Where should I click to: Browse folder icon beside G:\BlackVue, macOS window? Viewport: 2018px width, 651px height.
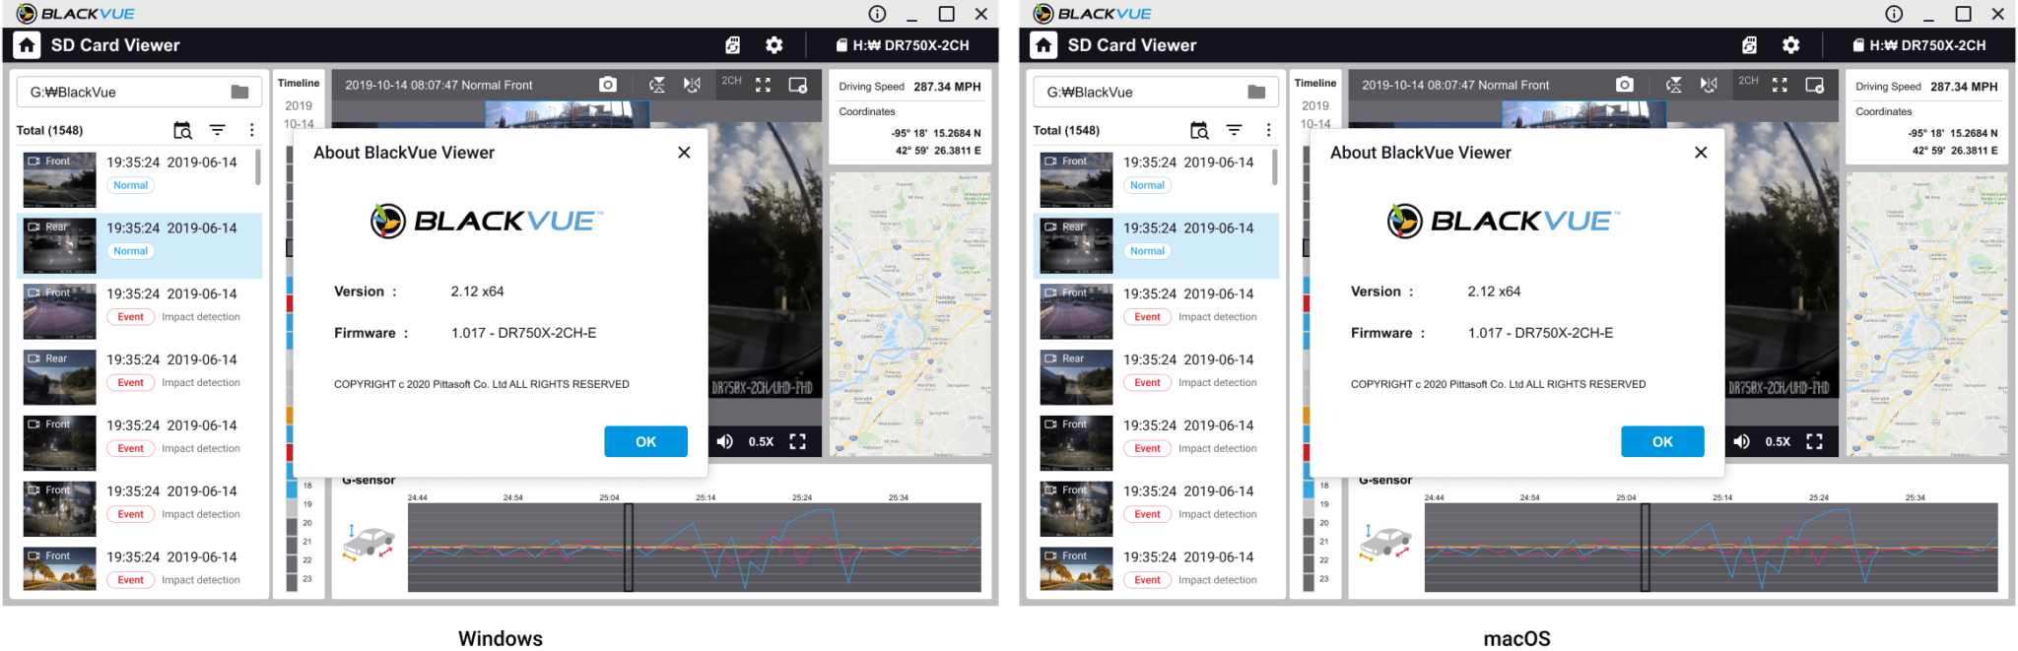(1256, 92)
